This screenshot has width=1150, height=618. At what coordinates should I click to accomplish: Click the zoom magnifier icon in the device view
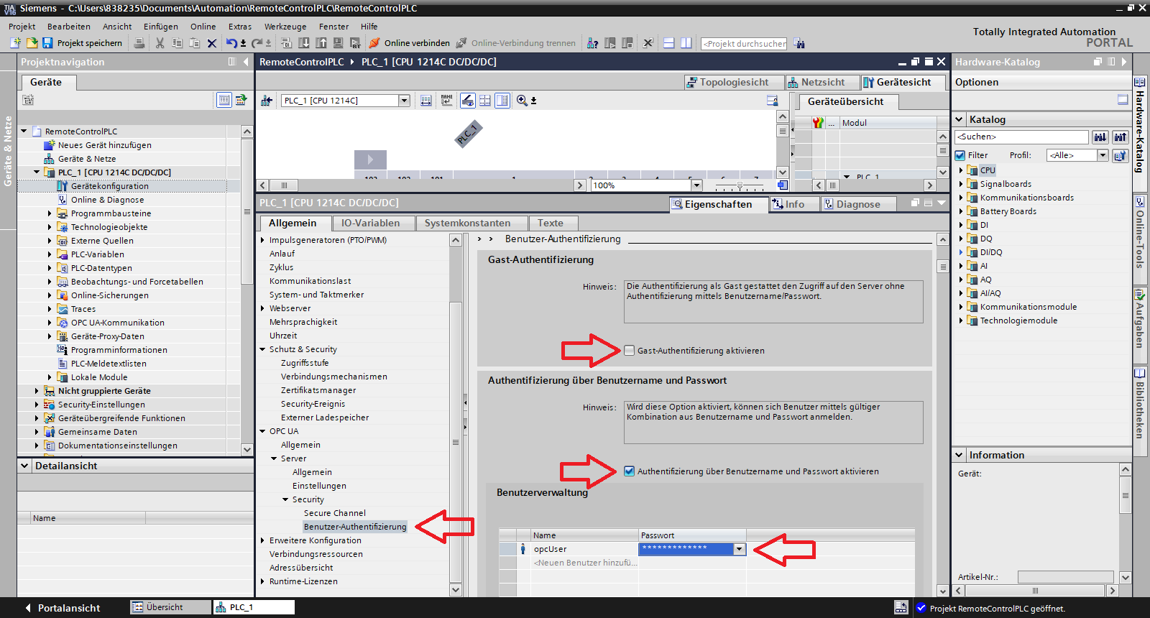click(522, 101)
